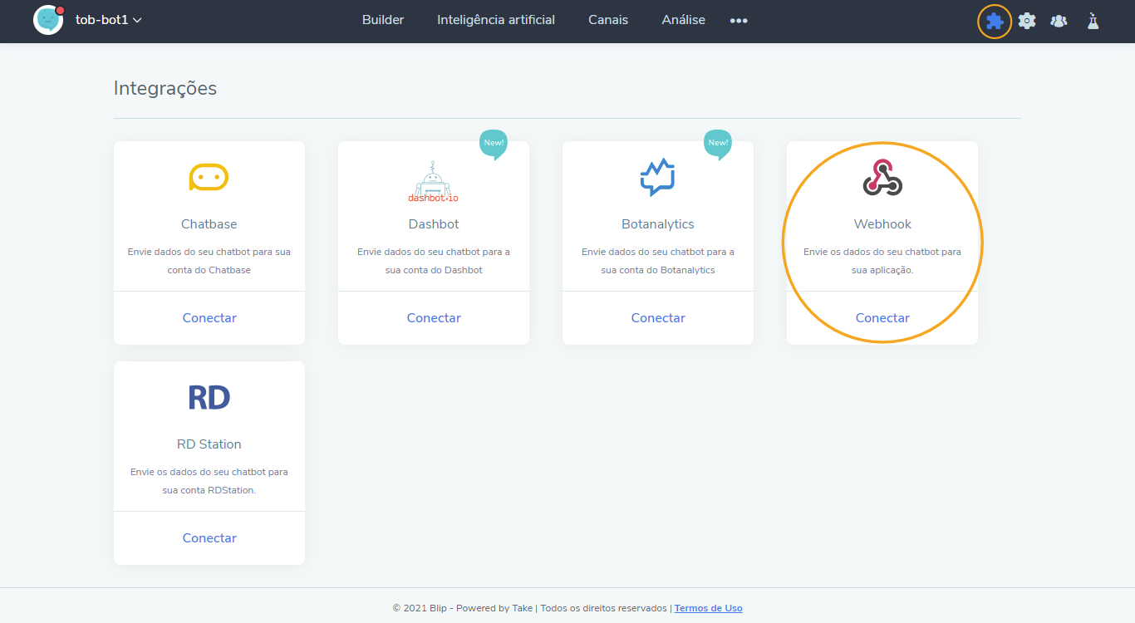Screen dimensions: 1135x623
Task: Click the New! badge on Botanalytics card
Action: pyautogui.click(x=718, y=144)
